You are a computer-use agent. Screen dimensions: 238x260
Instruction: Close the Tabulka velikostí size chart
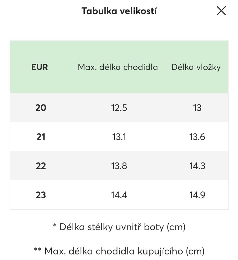point(221,11)
